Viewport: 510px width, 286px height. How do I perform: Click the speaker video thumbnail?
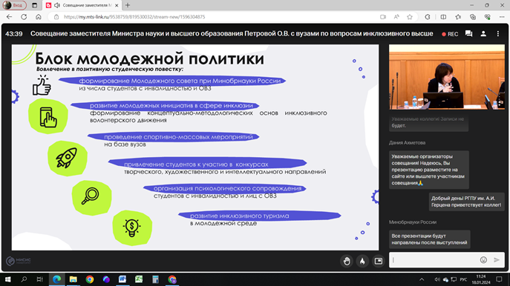(x=447, y=77)
